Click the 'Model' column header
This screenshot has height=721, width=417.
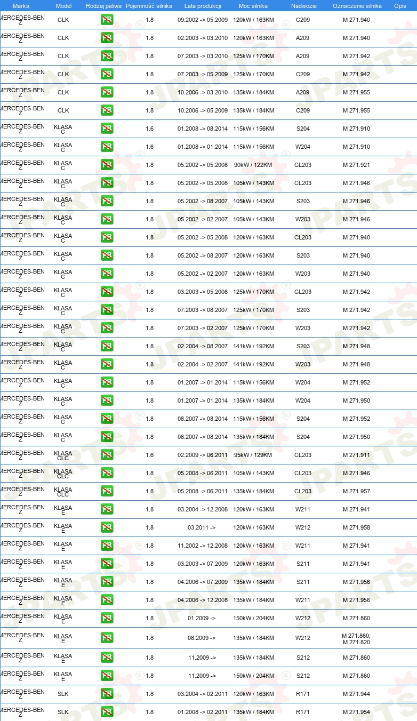63,6
